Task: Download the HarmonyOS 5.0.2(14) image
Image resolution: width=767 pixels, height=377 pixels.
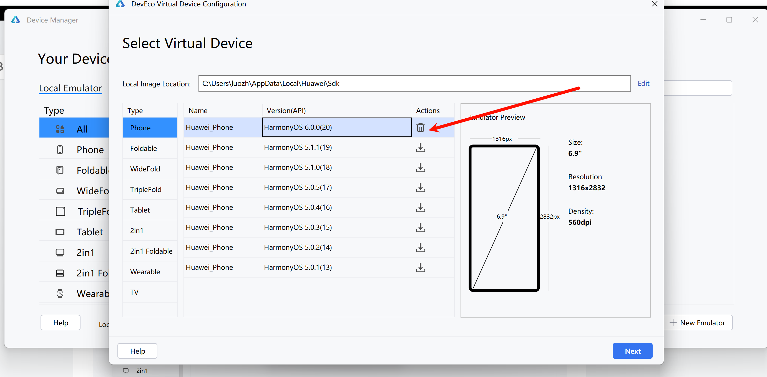Action: coord(420,247)
